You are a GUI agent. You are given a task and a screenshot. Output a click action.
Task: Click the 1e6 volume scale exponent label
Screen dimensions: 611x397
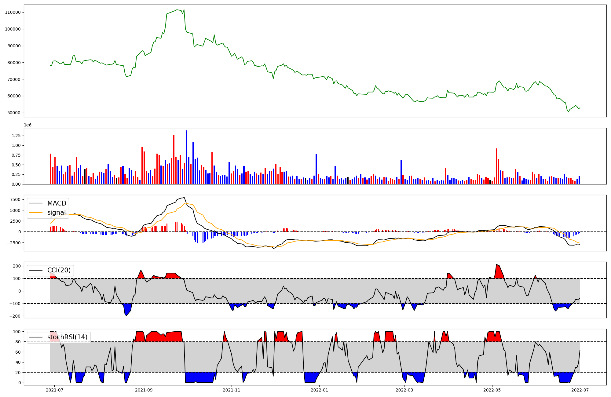pyautogui.click(x=27, y=125)
